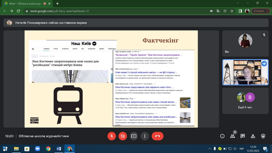Open the 'Ещё 9 чел.' participants tile
The width and height of the screenshot is (272, 153).
click(x=245, y=101)
